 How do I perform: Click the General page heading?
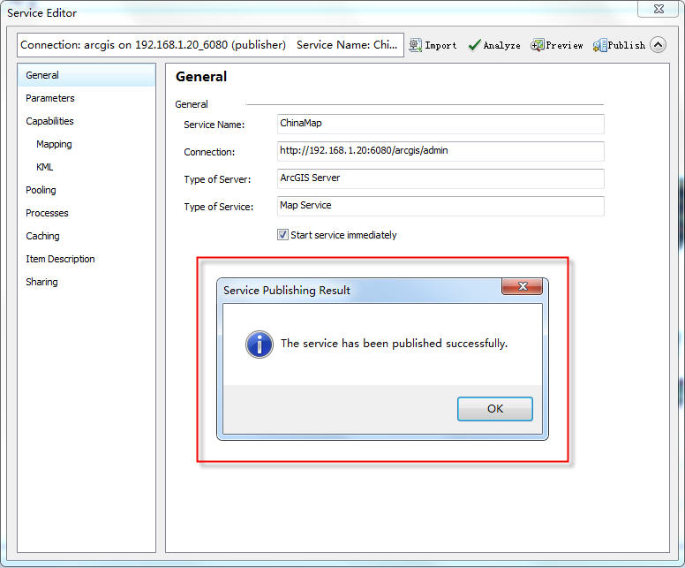(201, 77)
